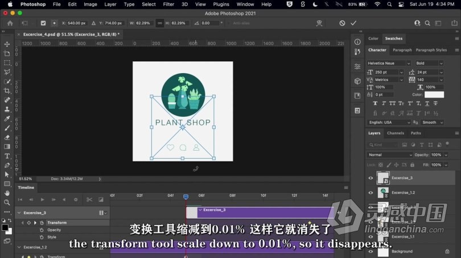This screenshot has height=258, width=461.
Task: Go to first frame of timeline
Action: tap(20, 200)
